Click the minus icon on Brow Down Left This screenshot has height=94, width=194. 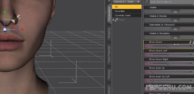(151, 55)
